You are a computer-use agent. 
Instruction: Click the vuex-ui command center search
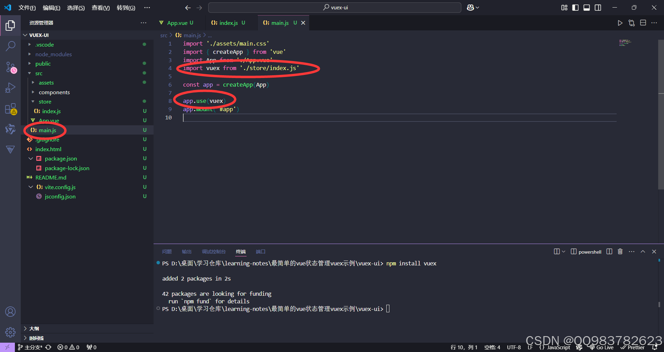coord(335,8)
